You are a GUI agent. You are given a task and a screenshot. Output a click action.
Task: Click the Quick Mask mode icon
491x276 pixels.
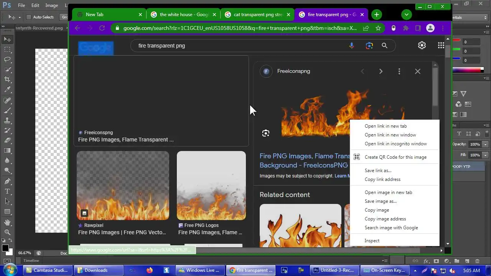(7, 261)
